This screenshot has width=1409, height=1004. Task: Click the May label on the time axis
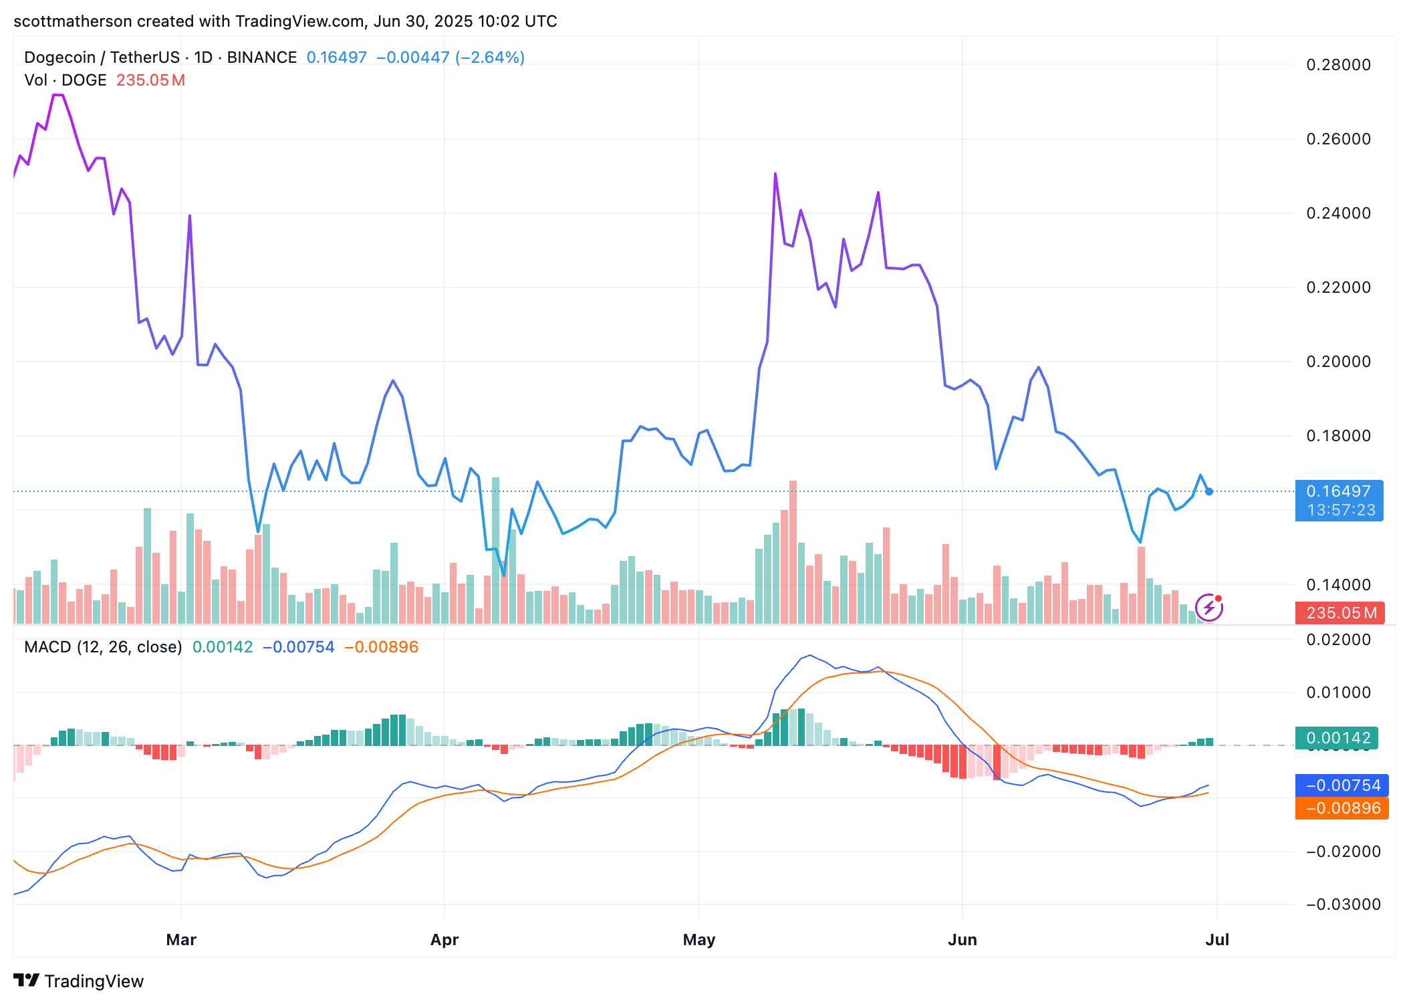[x=699, y=940]
